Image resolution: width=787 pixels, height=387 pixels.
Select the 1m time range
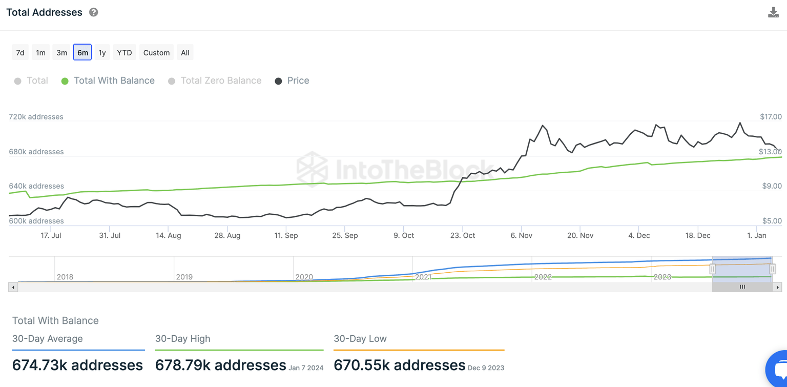click(40, 53)
